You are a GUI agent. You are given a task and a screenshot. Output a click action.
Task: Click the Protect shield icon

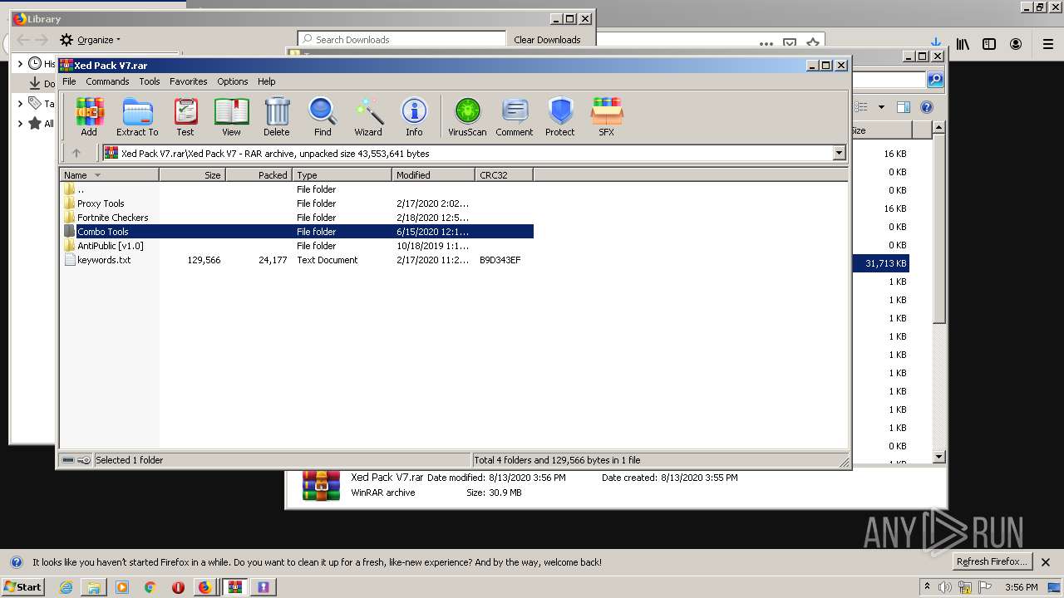[560, 116]
